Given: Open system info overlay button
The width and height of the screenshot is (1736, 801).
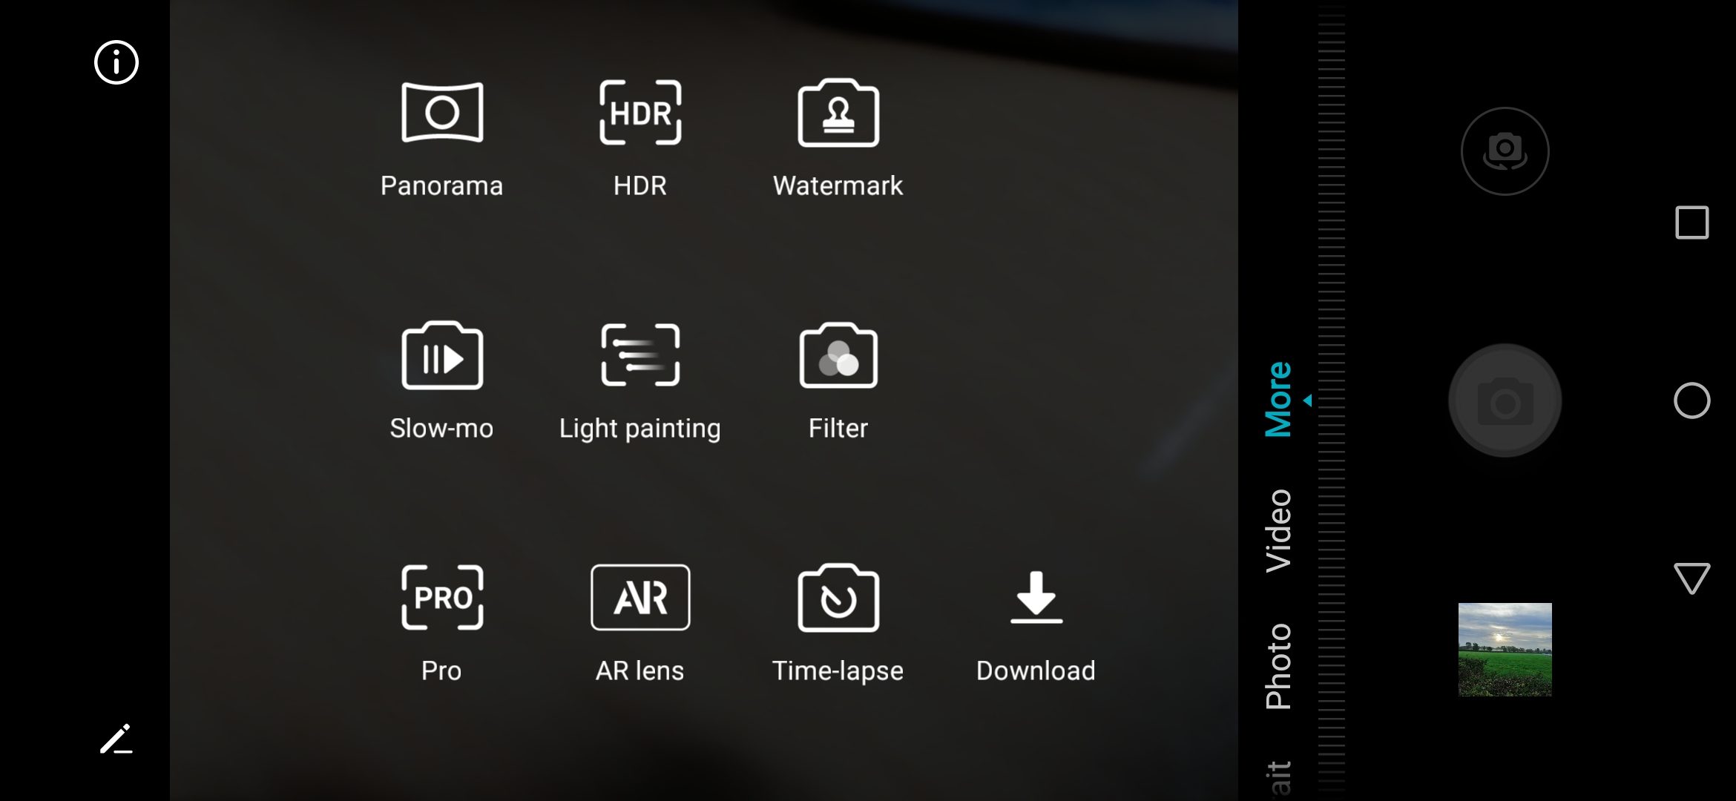Looking at the screenshot, I should click(115, 62).
